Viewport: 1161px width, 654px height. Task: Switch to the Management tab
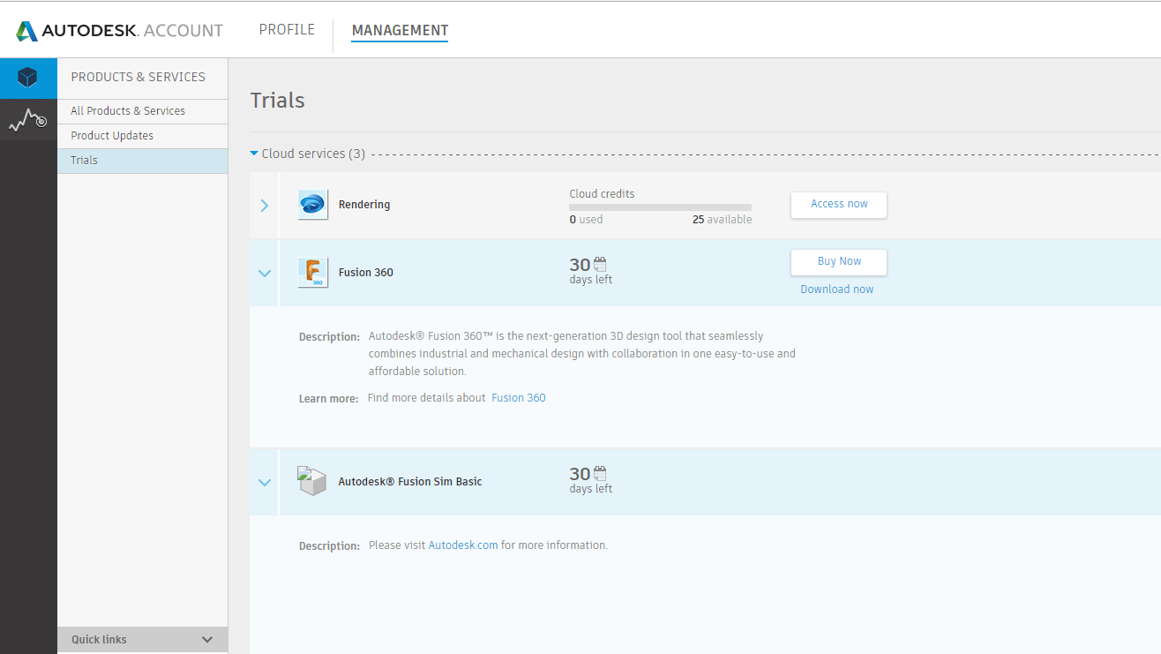click(400, 31)
